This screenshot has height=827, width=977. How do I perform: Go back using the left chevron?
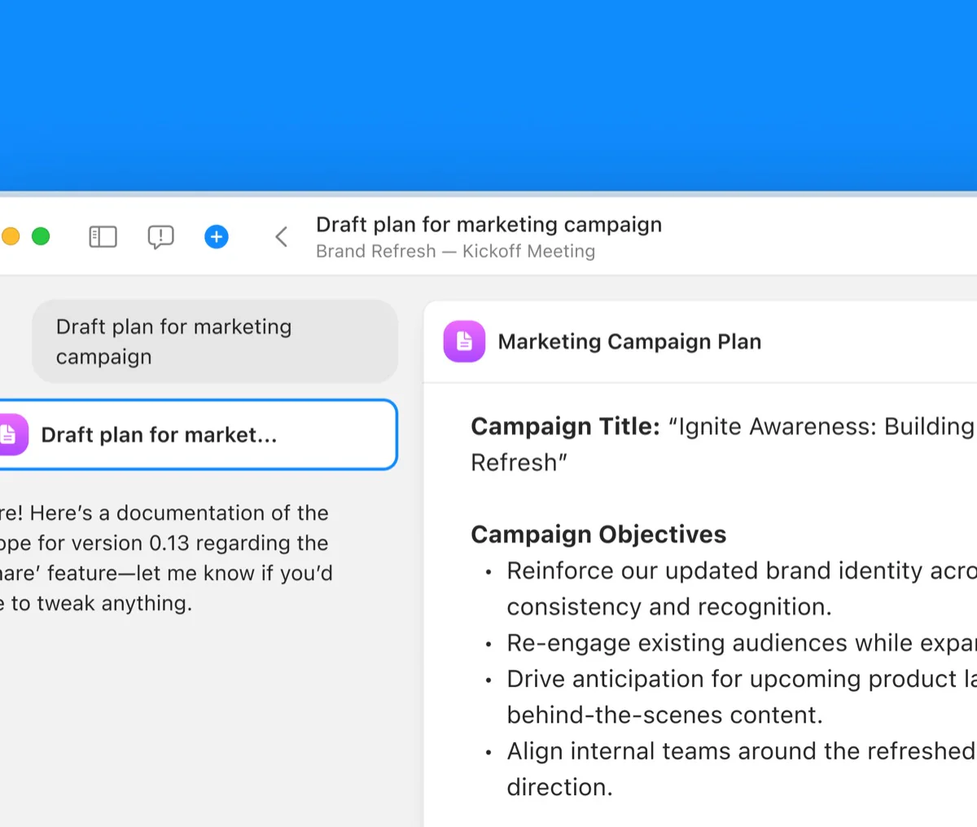[x=282, y=237]
